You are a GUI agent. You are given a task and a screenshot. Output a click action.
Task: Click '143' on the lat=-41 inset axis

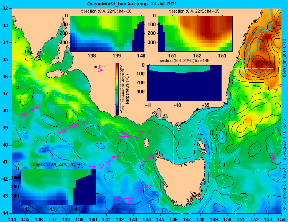(x=51, y=209)
